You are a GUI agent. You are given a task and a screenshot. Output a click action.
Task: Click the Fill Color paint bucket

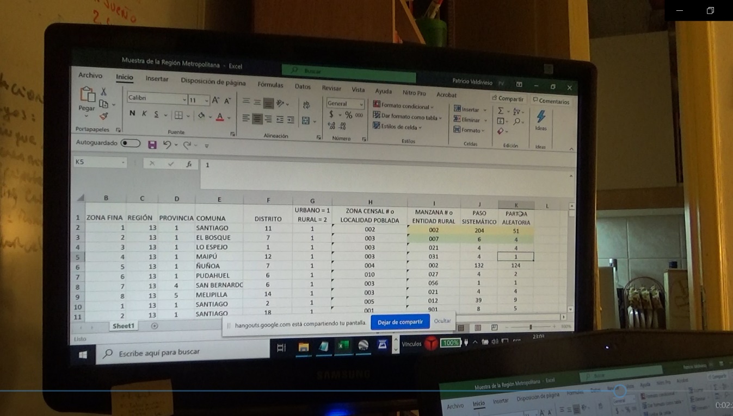click(x=201, y=116)
